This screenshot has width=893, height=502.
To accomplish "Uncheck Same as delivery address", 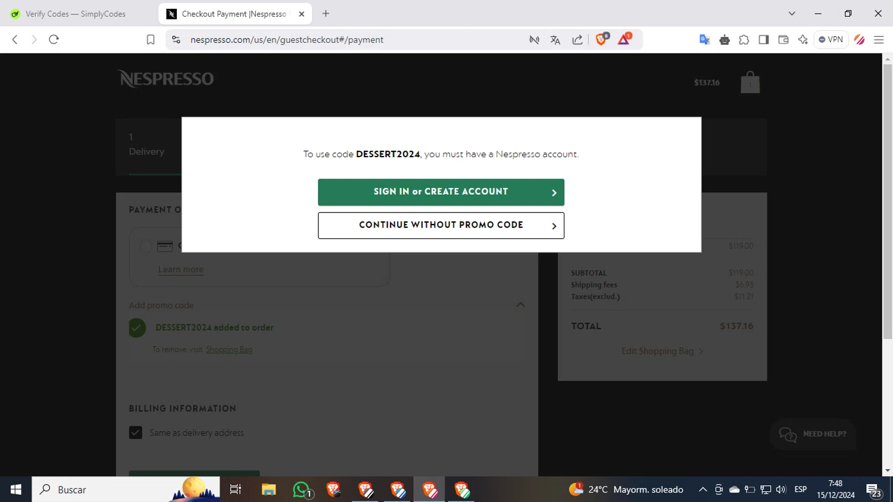I will (x=136, y=432).
